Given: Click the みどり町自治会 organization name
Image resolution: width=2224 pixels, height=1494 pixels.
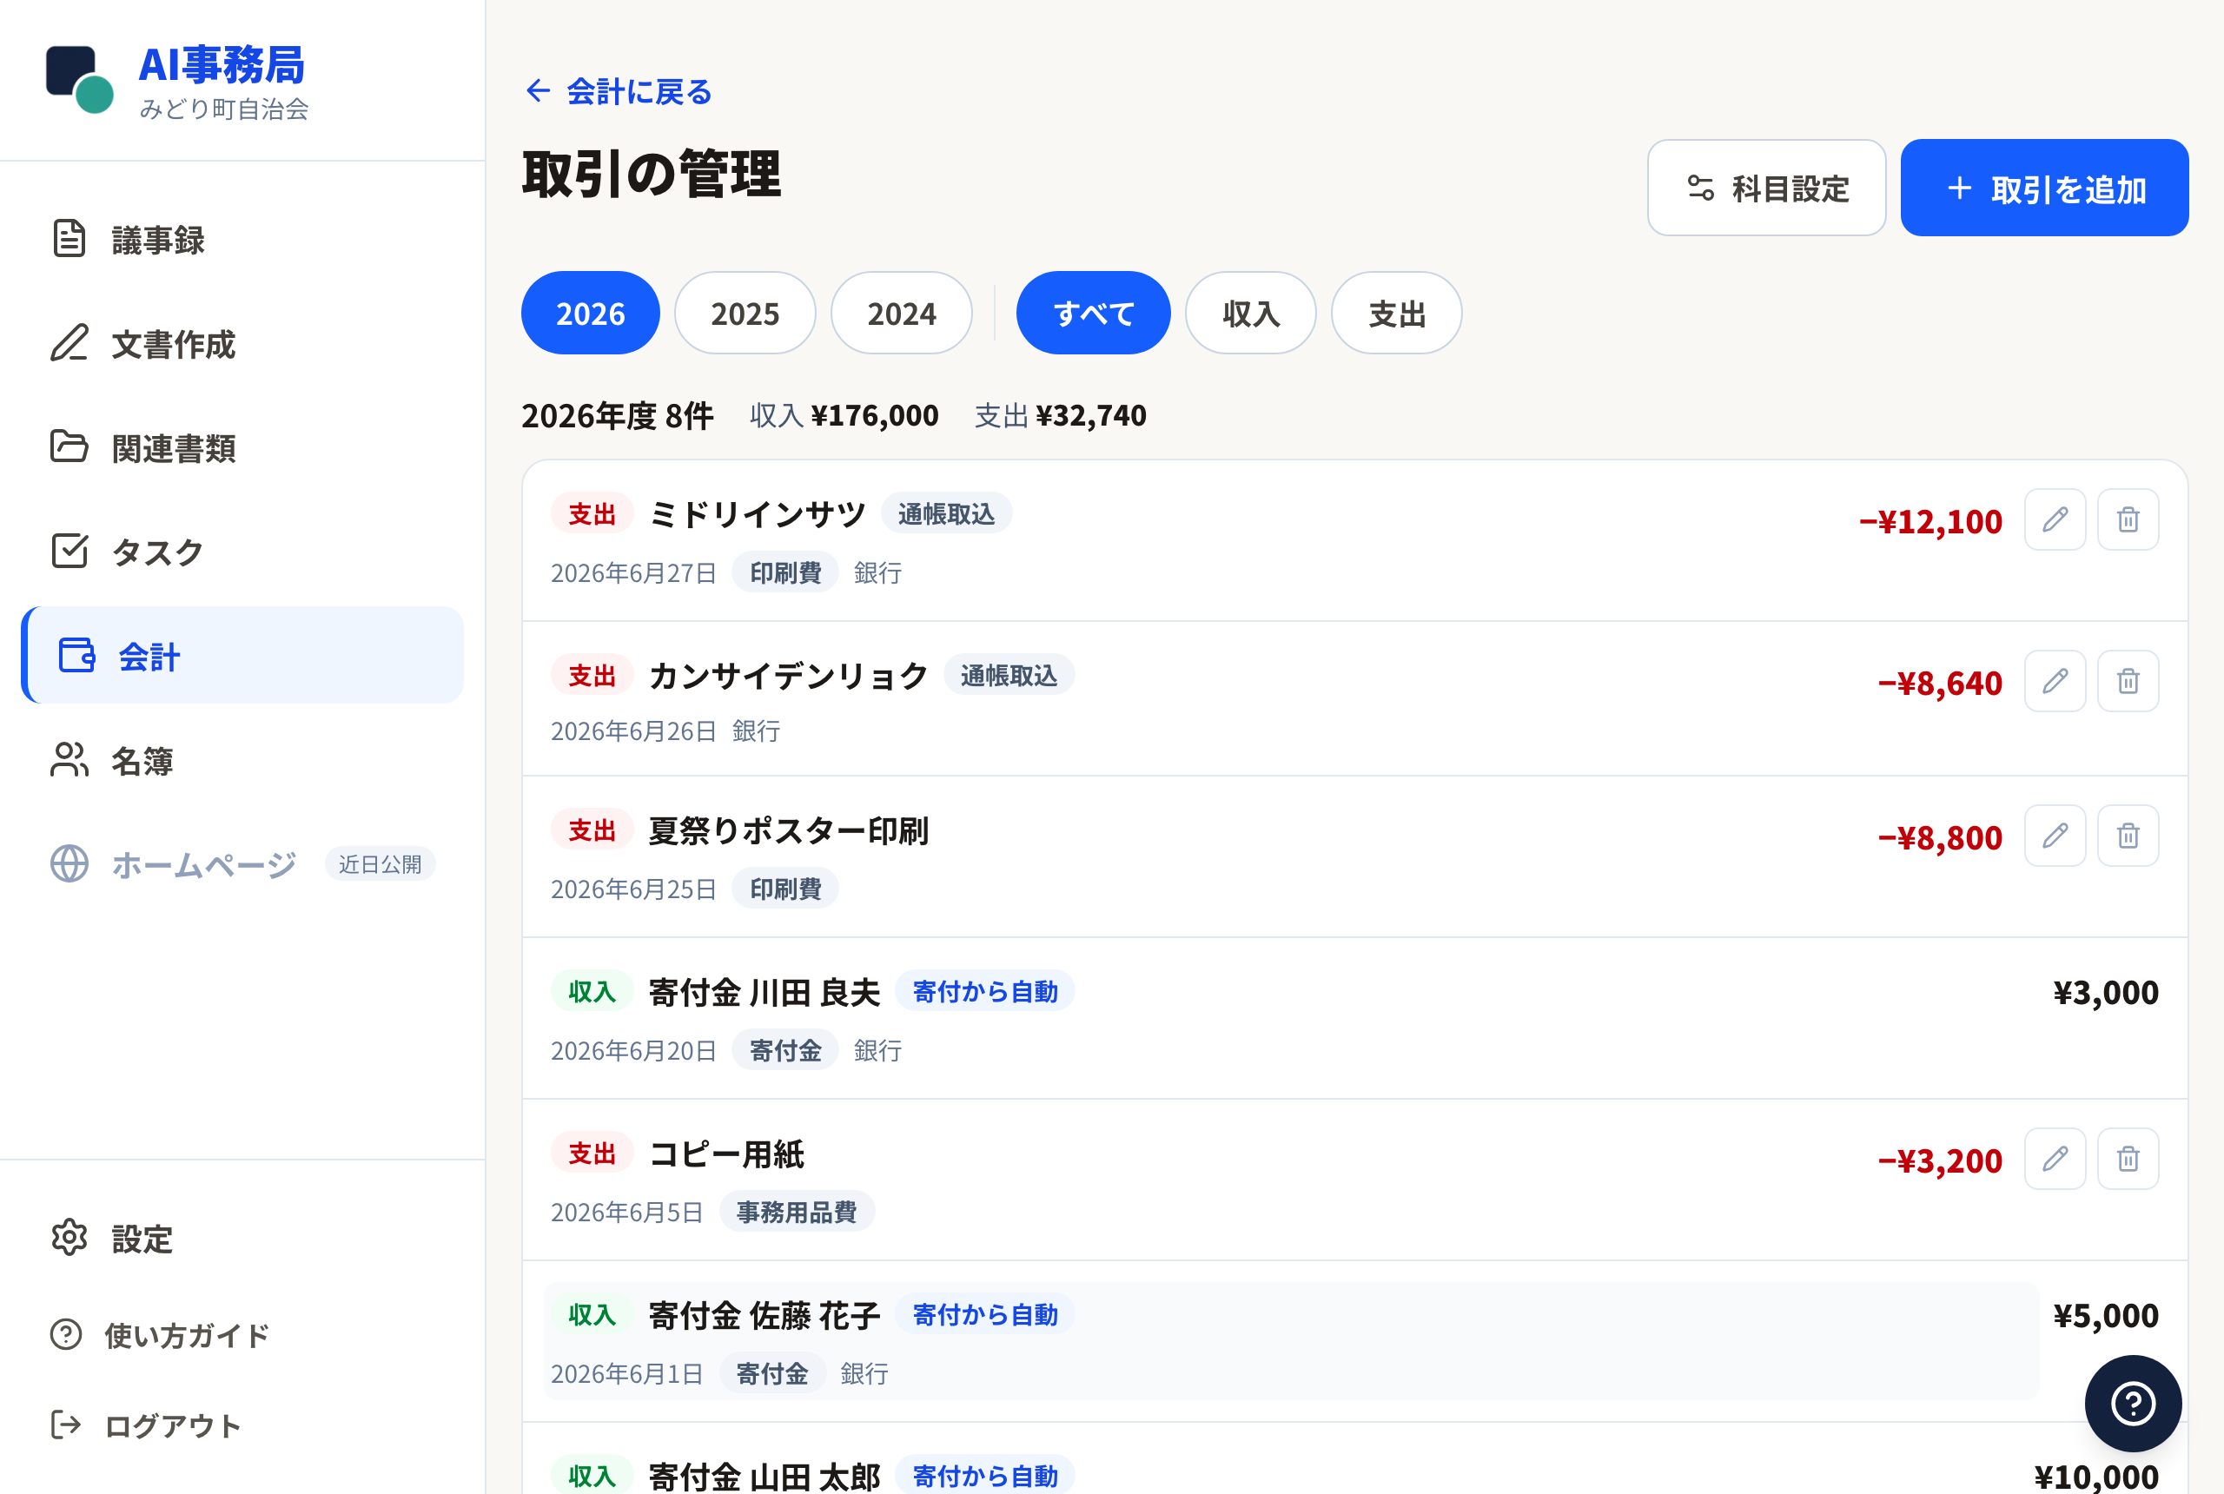Looking at the screenshot, I should click(224, 109).
